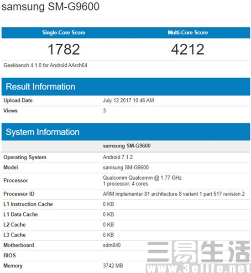Select L2 Cache '0 KB' value

(x=108, y=225)
